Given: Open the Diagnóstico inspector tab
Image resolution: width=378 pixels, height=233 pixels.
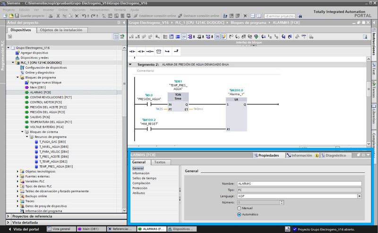Looking at the screenshot, I should (335, 155).
